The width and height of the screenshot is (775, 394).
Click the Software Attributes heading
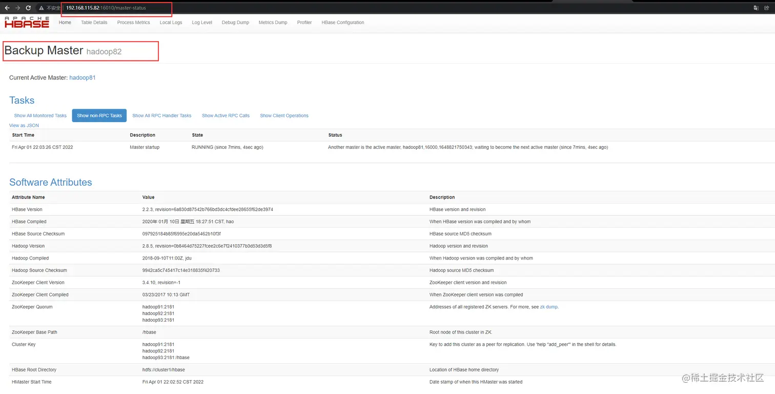[x=51, y=182]
